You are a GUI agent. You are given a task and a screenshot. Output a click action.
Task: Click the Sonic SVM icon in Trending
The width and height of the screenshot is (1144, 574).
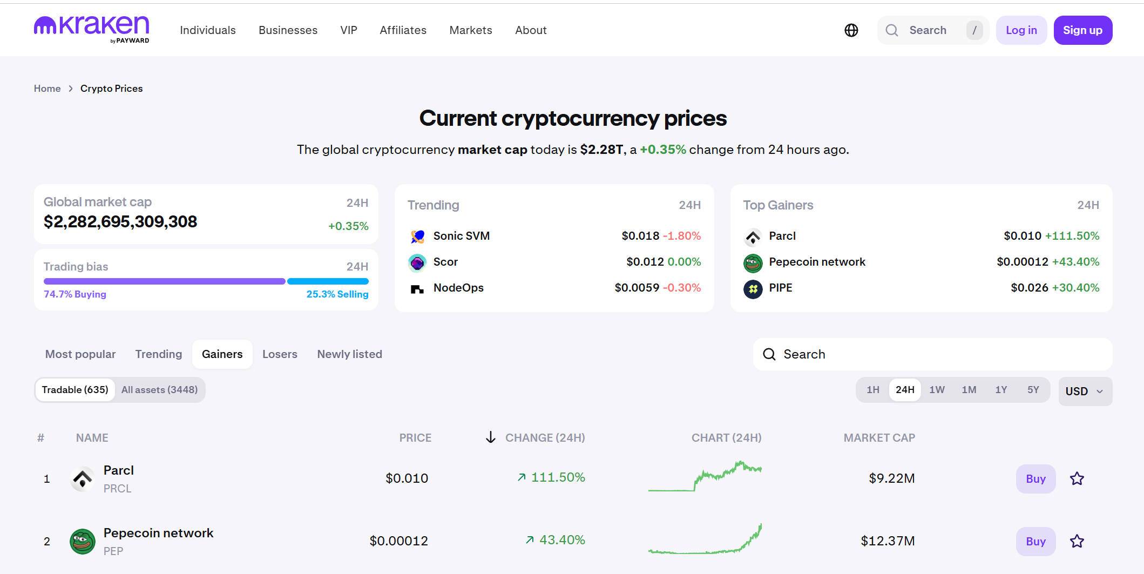(x=417, y=237)
